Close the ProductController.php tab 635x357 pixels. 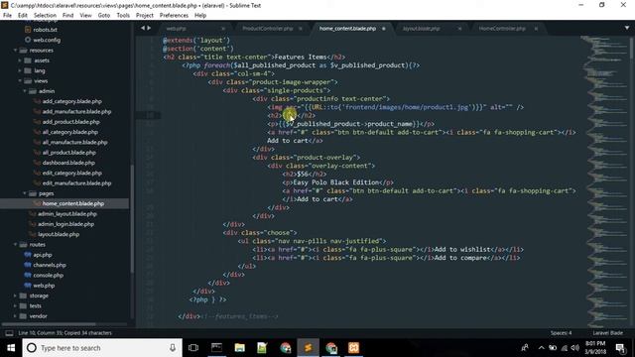[x=301, y=29]
